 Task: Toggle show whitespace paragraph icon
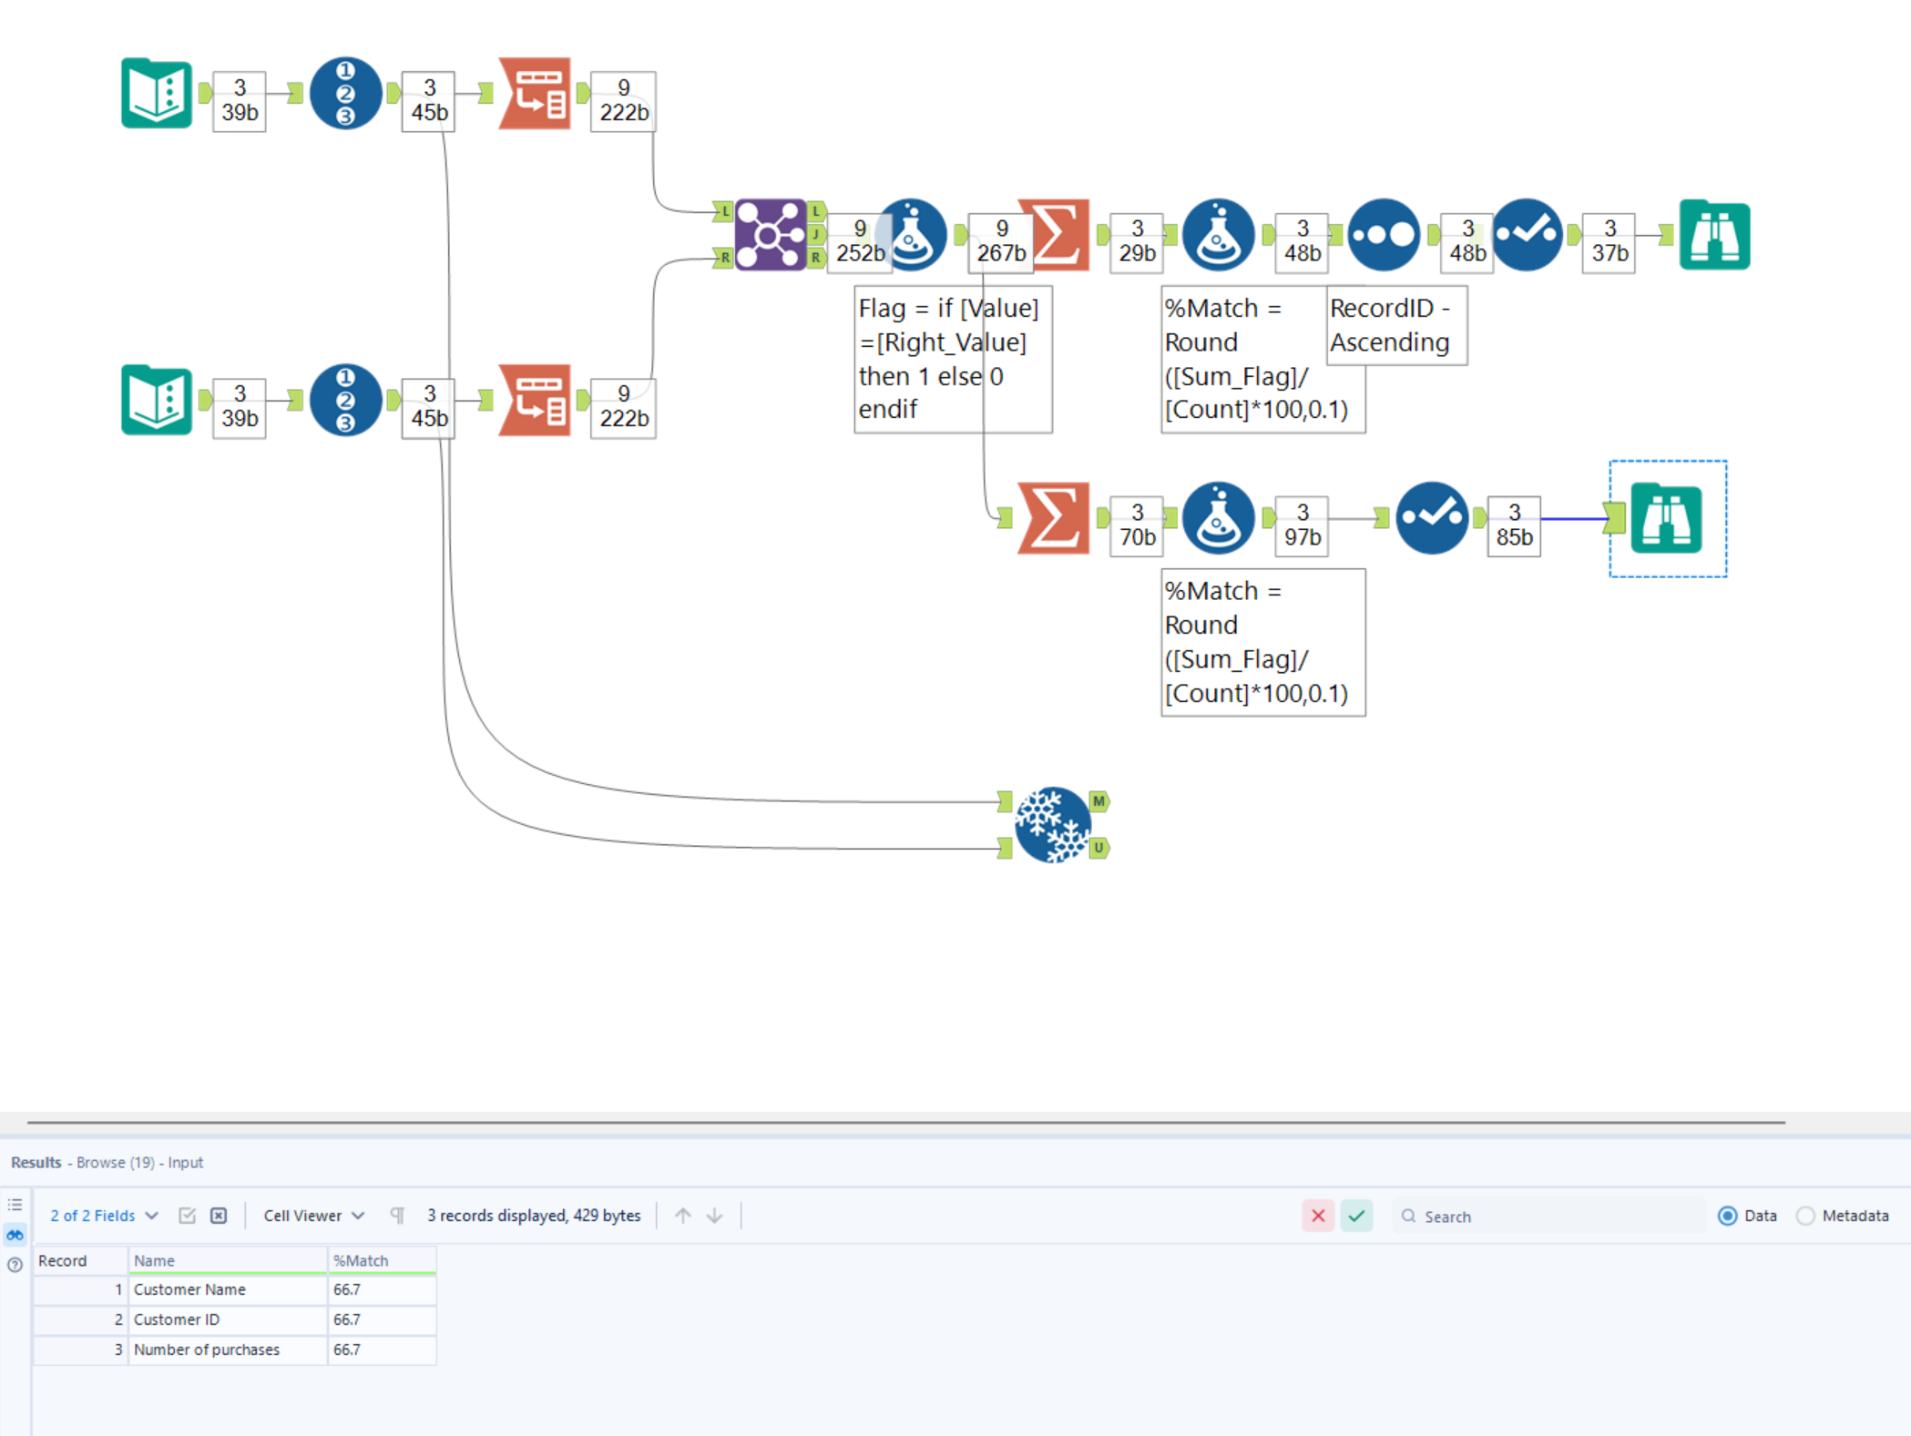(x=397, y=1216)
